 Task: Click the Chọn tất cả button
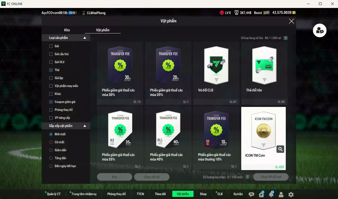click(152, 177)
